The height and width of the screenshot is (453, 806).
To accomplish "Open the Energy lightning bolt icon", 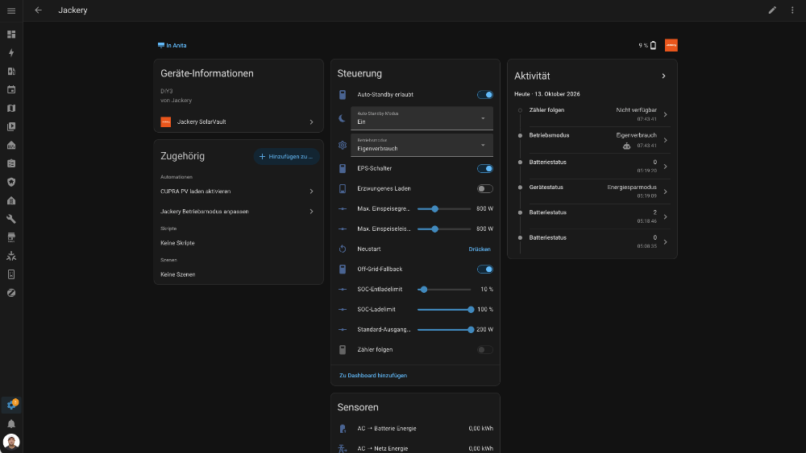I will tap(11, 53).
